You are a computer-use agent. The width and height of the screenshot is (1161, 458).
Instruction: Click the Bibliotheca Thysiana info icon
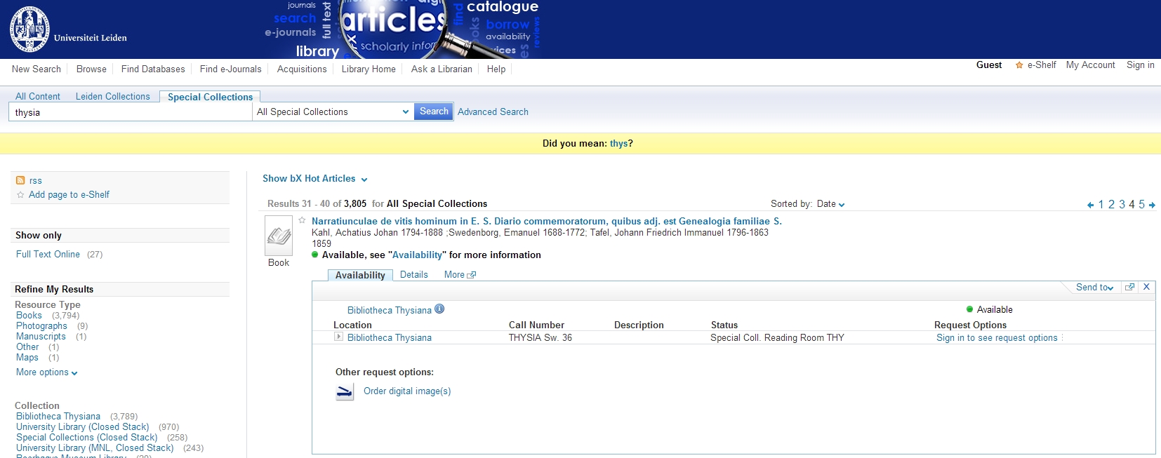tap(439, 309)
